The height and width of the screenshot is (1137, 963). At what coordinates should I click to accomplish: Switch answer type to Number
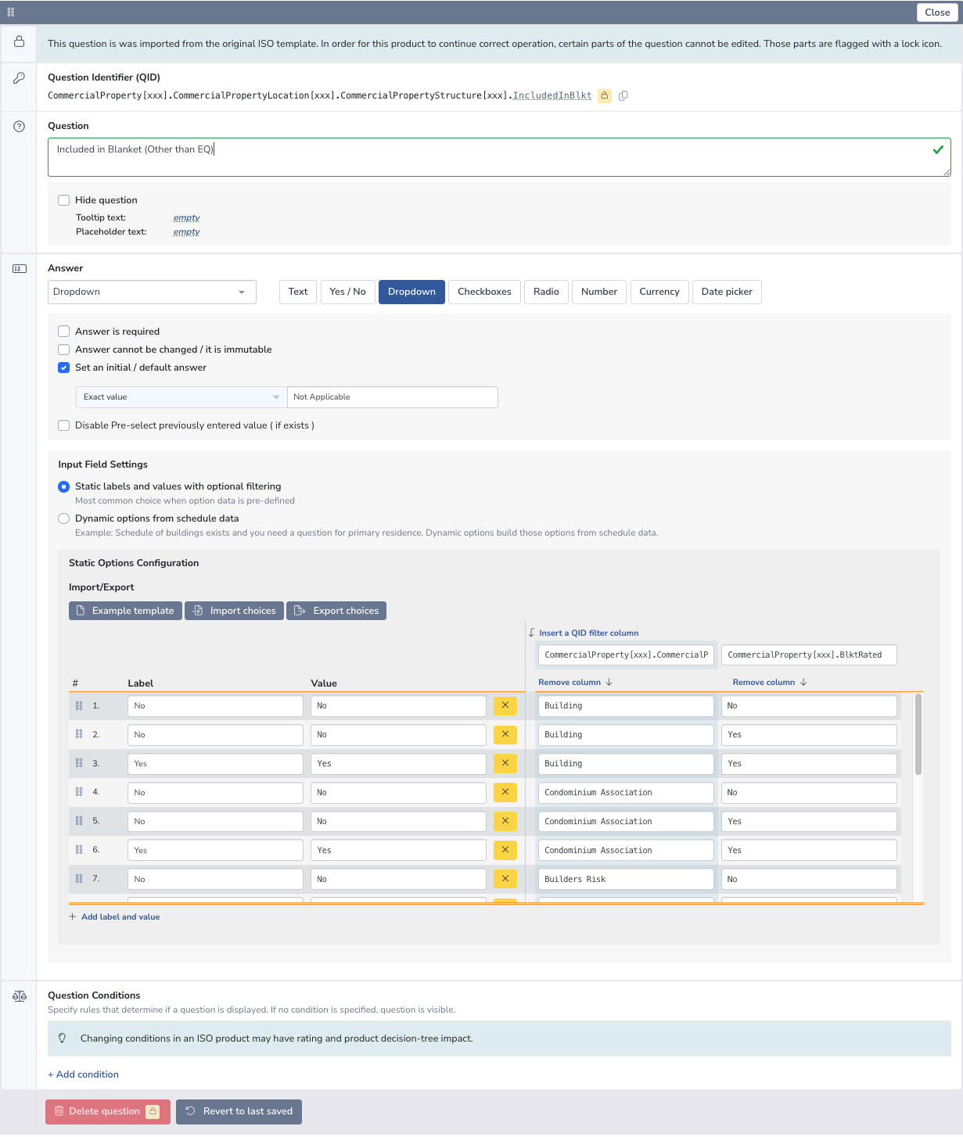tap(599, 292)
